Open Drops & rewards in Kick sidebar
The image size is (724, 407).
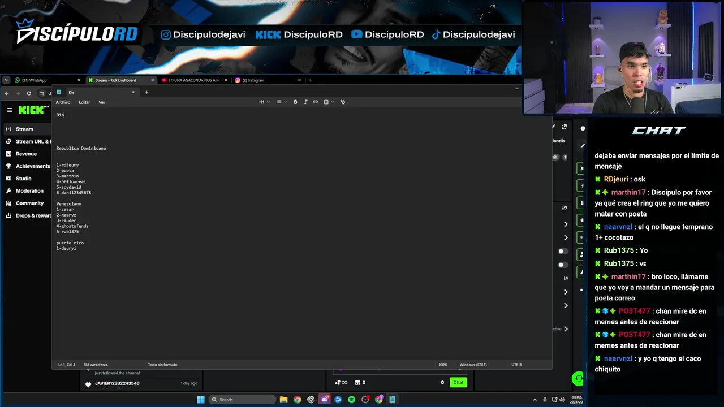28,215
